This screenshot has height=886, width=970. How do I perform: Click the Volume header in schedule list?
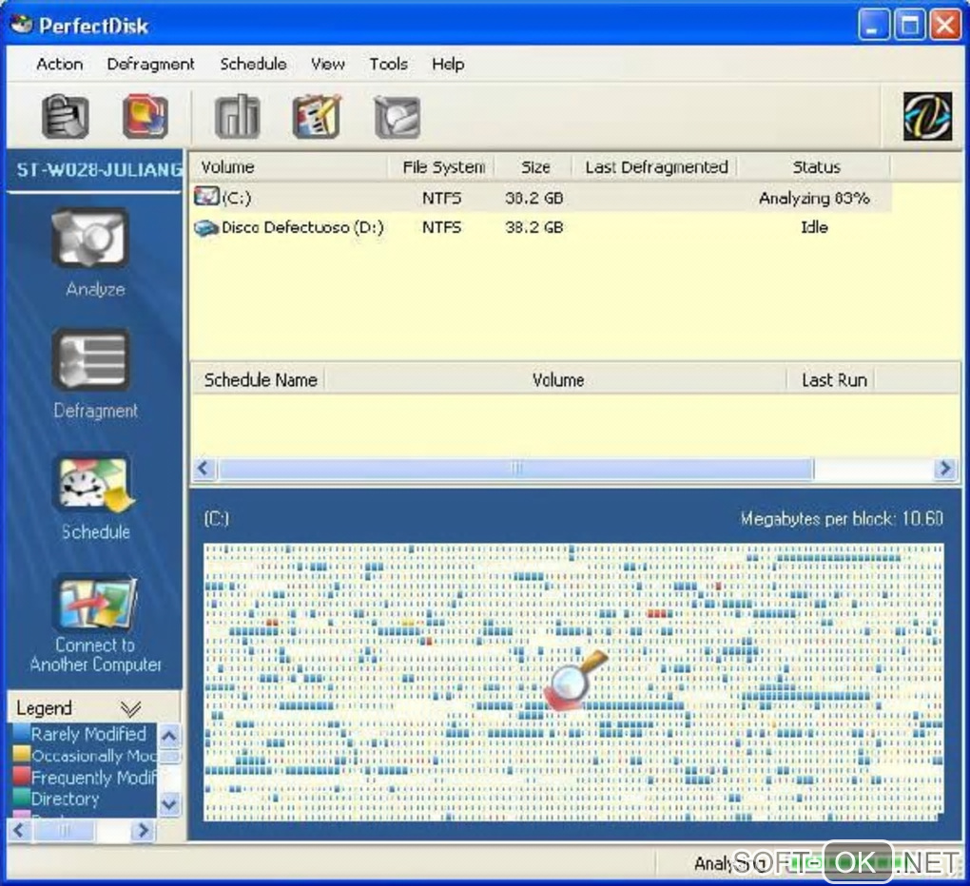coord(556,379)
